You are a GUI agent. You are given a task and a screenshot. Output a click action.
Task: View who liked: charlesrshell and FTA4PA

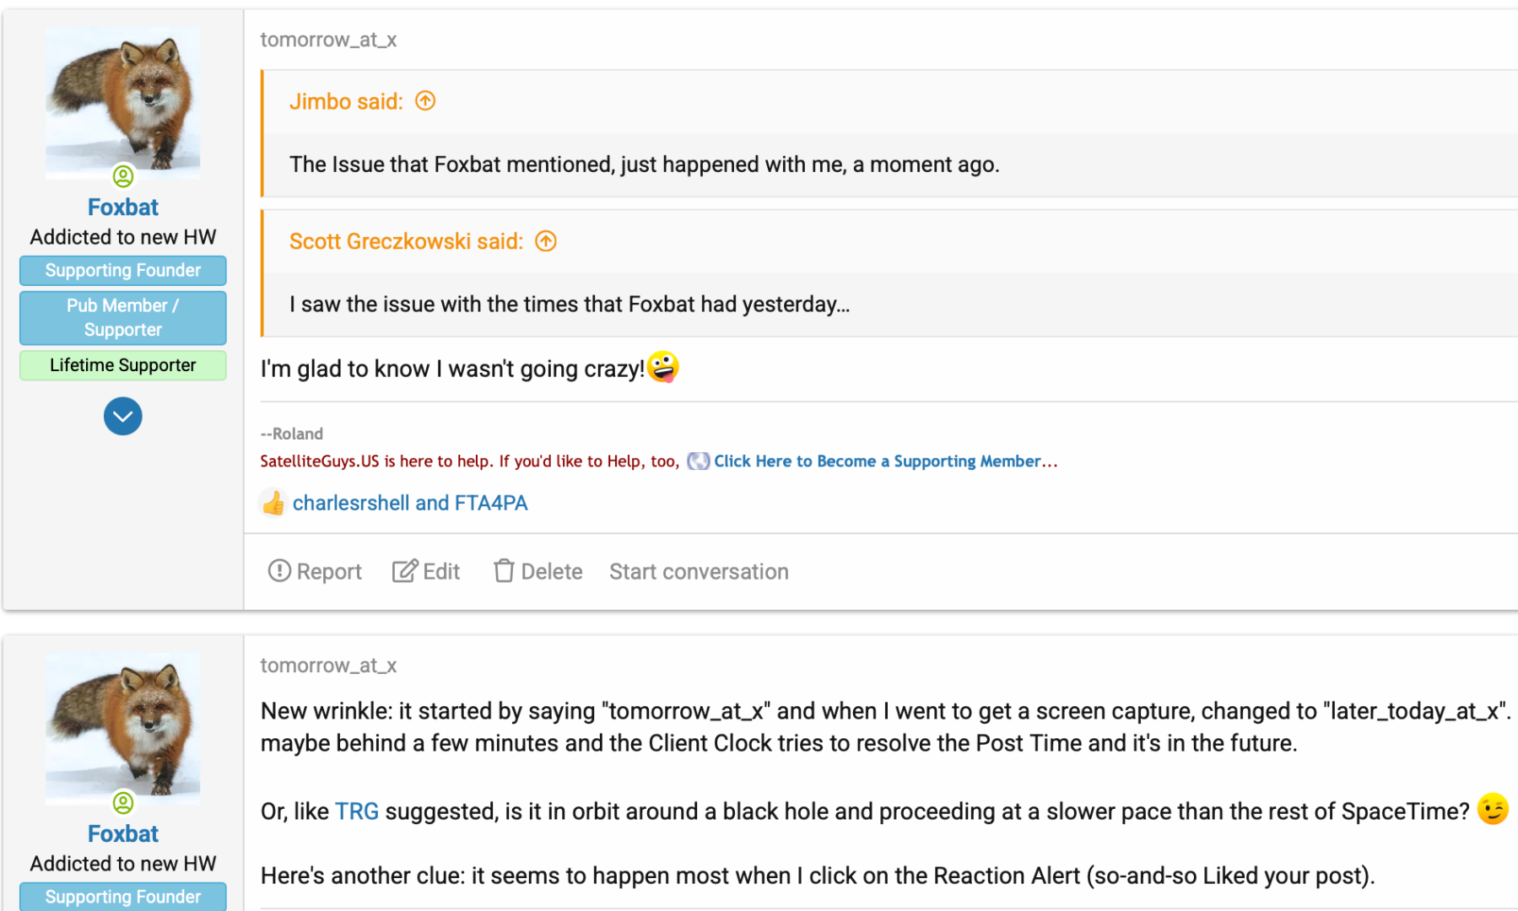coord(410,504)
